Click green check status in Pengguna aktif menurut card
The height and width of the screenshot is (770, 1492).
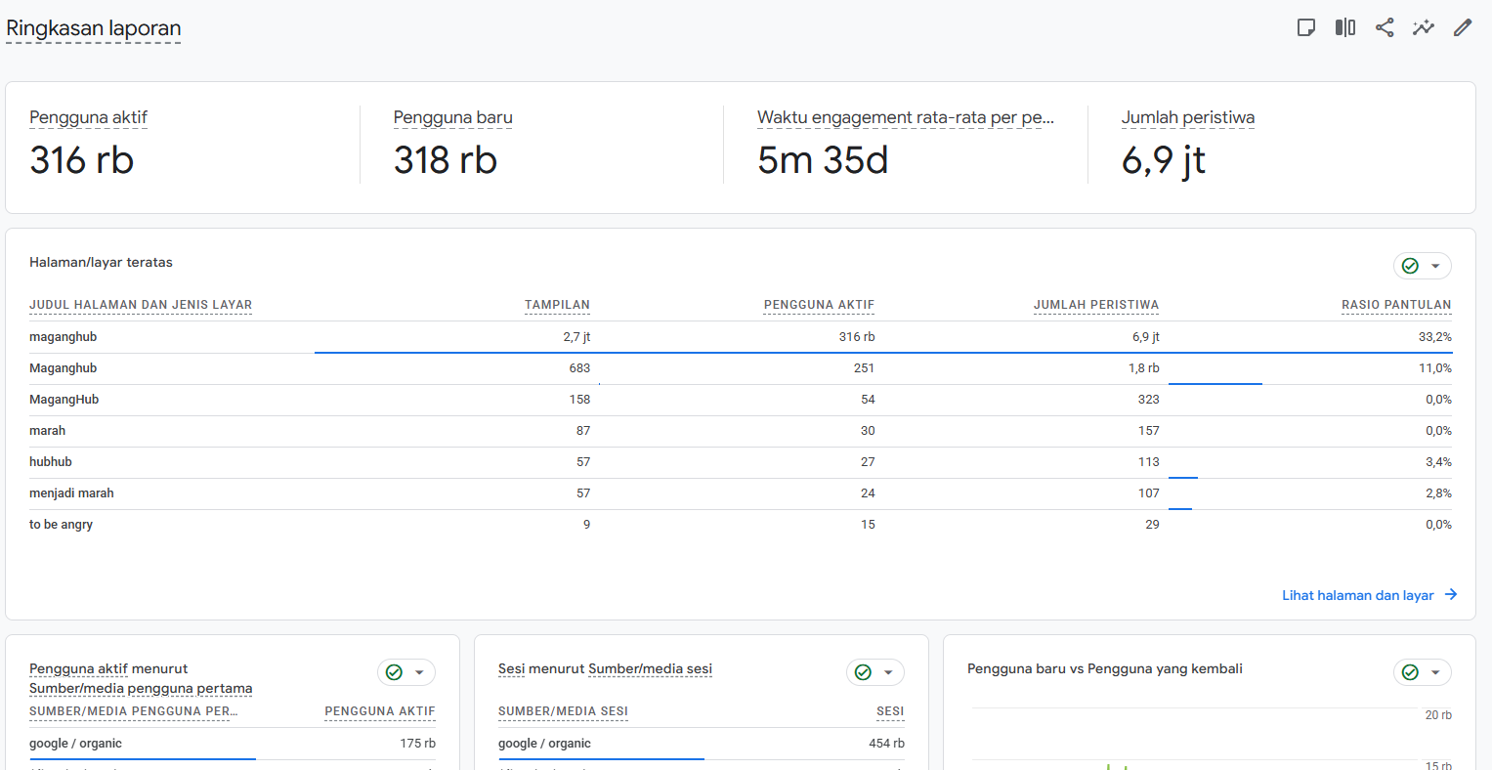(394, 672)
